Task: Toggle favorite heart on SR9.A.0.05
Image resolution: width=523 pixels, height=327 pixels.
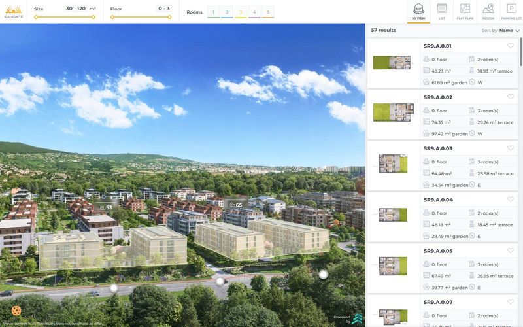Action: tap(511, 250)
